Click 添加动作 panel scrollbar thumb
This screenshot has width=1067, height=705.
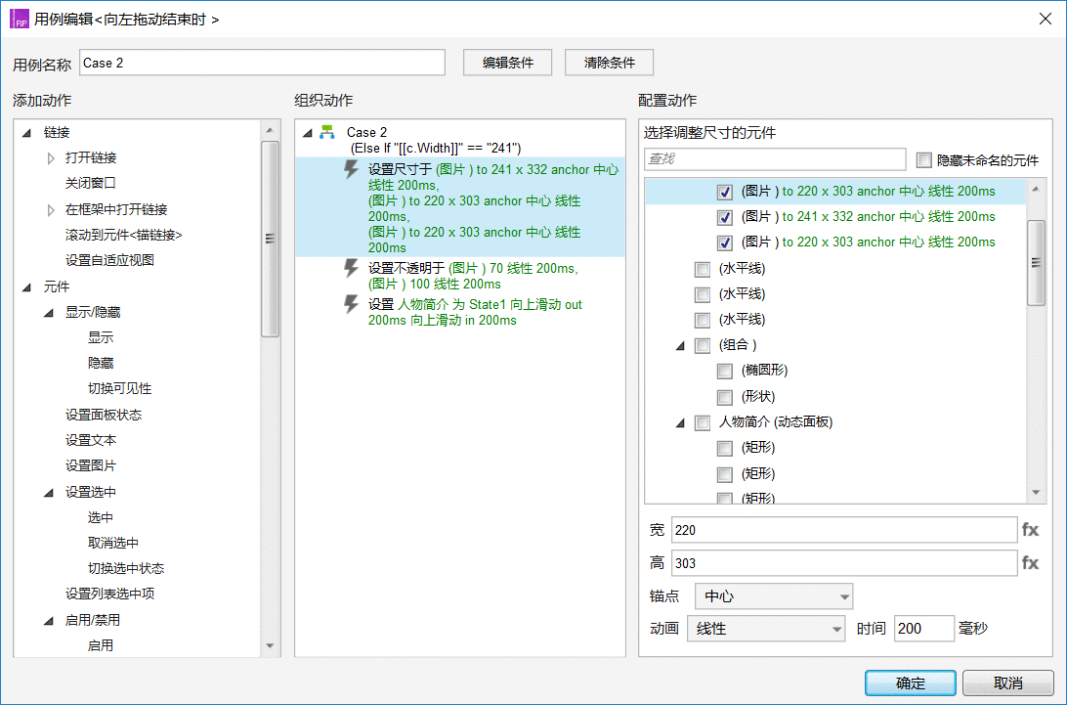point(270,239)
